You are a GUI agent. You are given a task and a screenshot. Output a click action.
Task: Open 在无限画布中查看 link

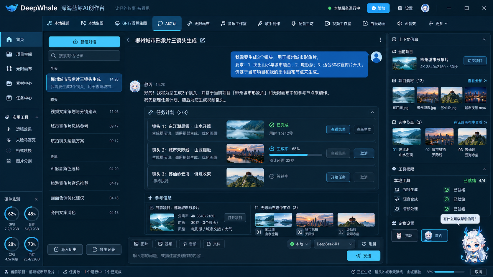pyautogui.click(x=470, y=122)
